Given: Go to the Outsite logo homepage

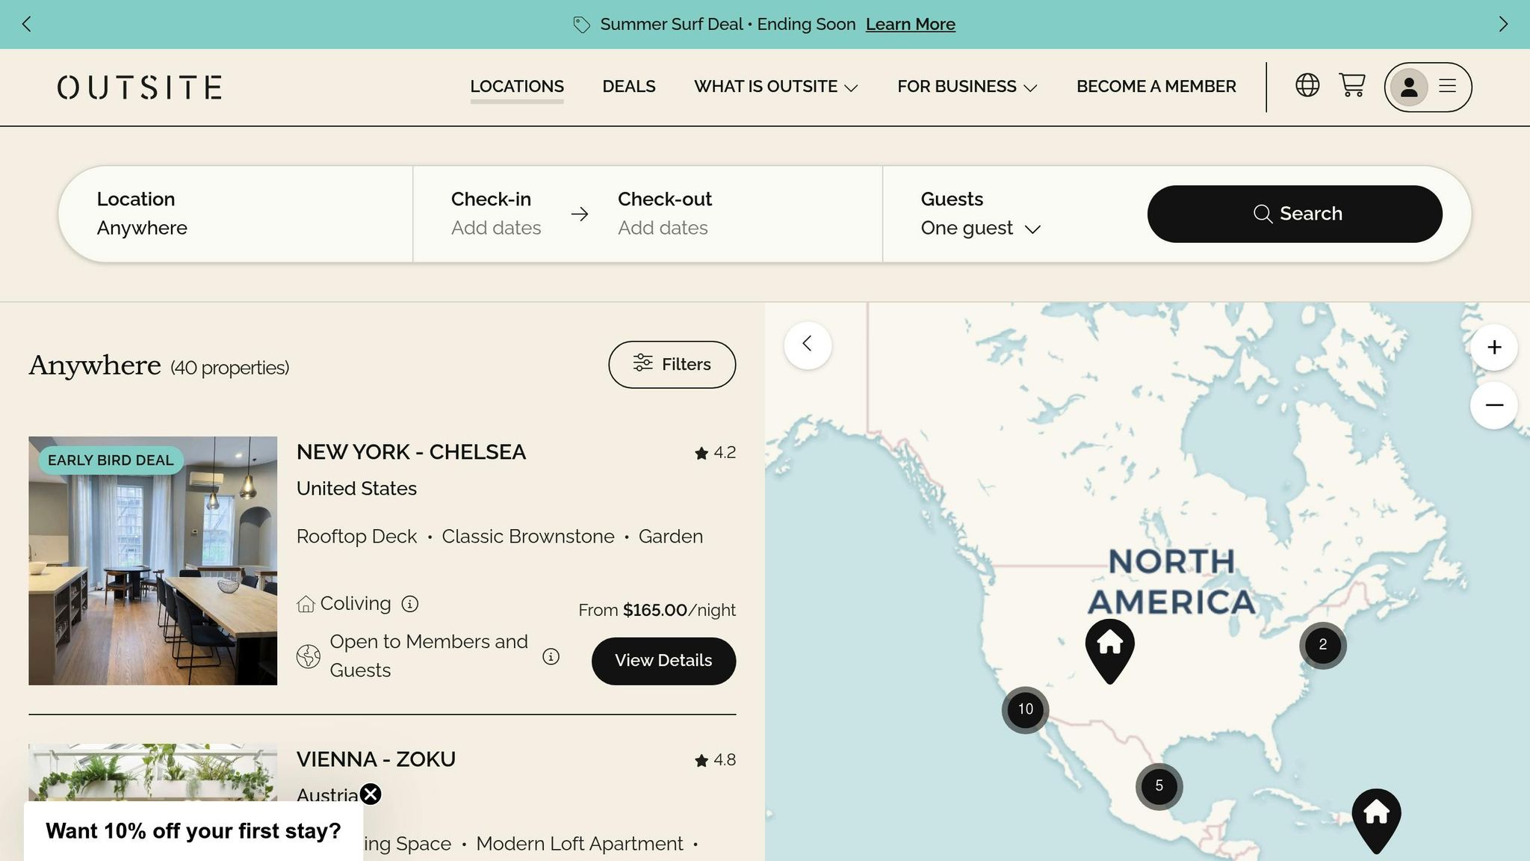Looking at the screenshot, I should (x=140, y=87).
